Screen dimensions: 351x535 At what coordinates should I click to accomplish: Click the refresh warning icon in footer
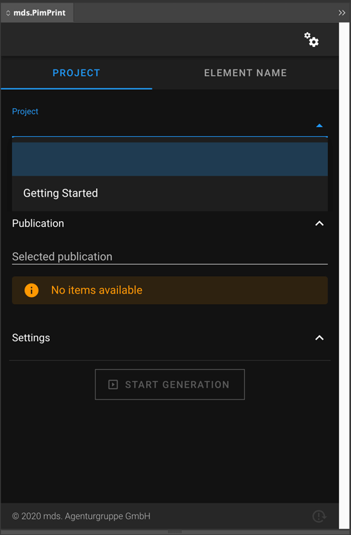click(x=319, y=516)
